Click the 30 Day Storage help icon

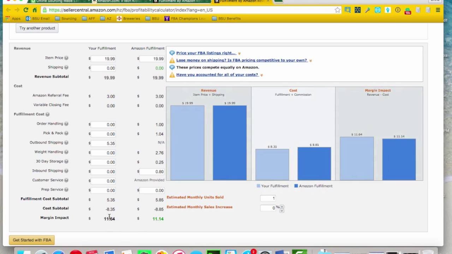coord(66,162)
